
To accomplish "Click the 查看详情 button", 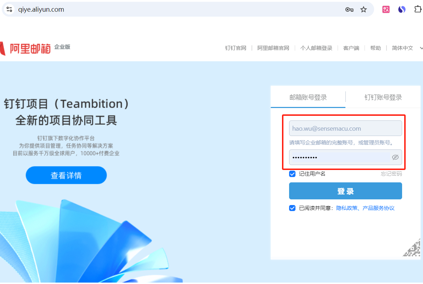I will (66, 175).
